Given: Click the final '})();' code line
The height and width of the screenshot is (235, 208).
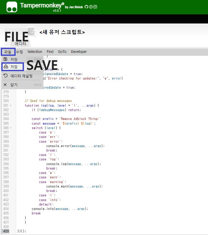Looking at the screenshot, I should (x=22, y=231).
